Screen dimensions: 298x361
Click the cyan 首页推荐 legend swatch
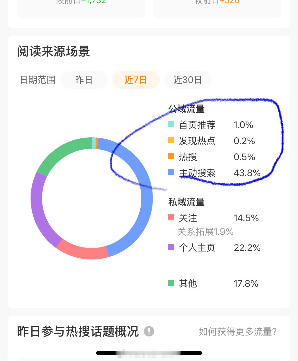[x=171, y=124]
